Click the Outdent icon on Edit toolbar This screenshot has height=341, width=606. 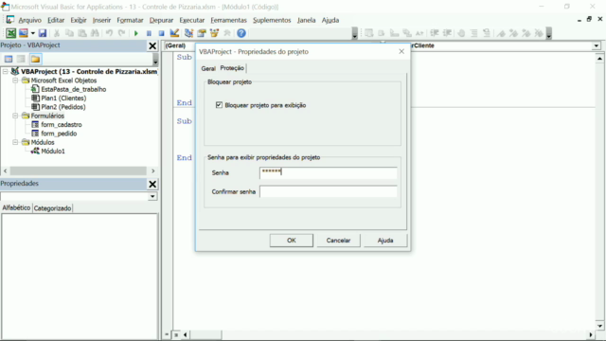pyautogui.click(x=447, y=33)
